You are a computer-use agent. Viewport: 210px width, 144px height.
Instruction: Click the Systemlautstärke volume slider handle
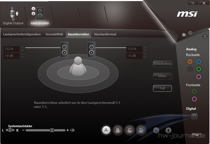(52, 130)
